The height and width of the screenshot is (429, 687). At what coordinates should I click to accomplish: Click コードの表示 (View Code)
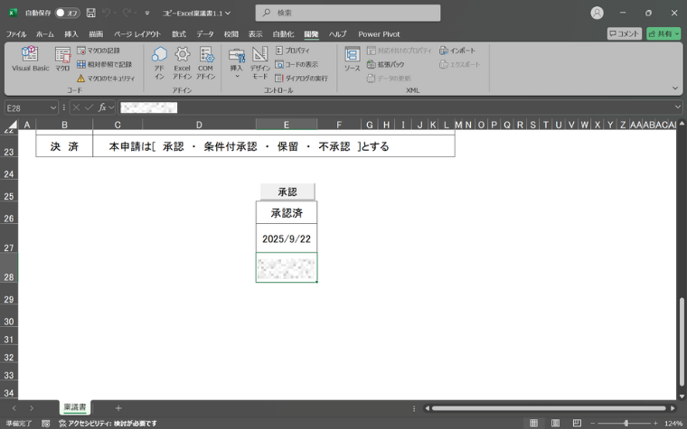[296, 65]
